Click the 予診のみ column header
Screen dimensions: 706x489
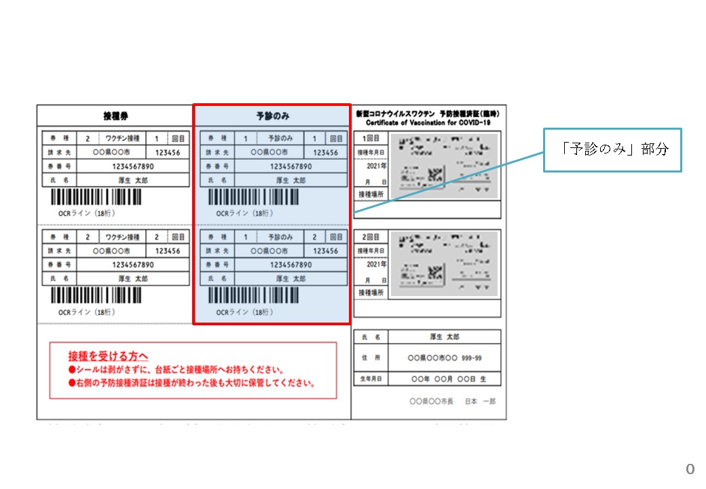click(x=272, y=116)
